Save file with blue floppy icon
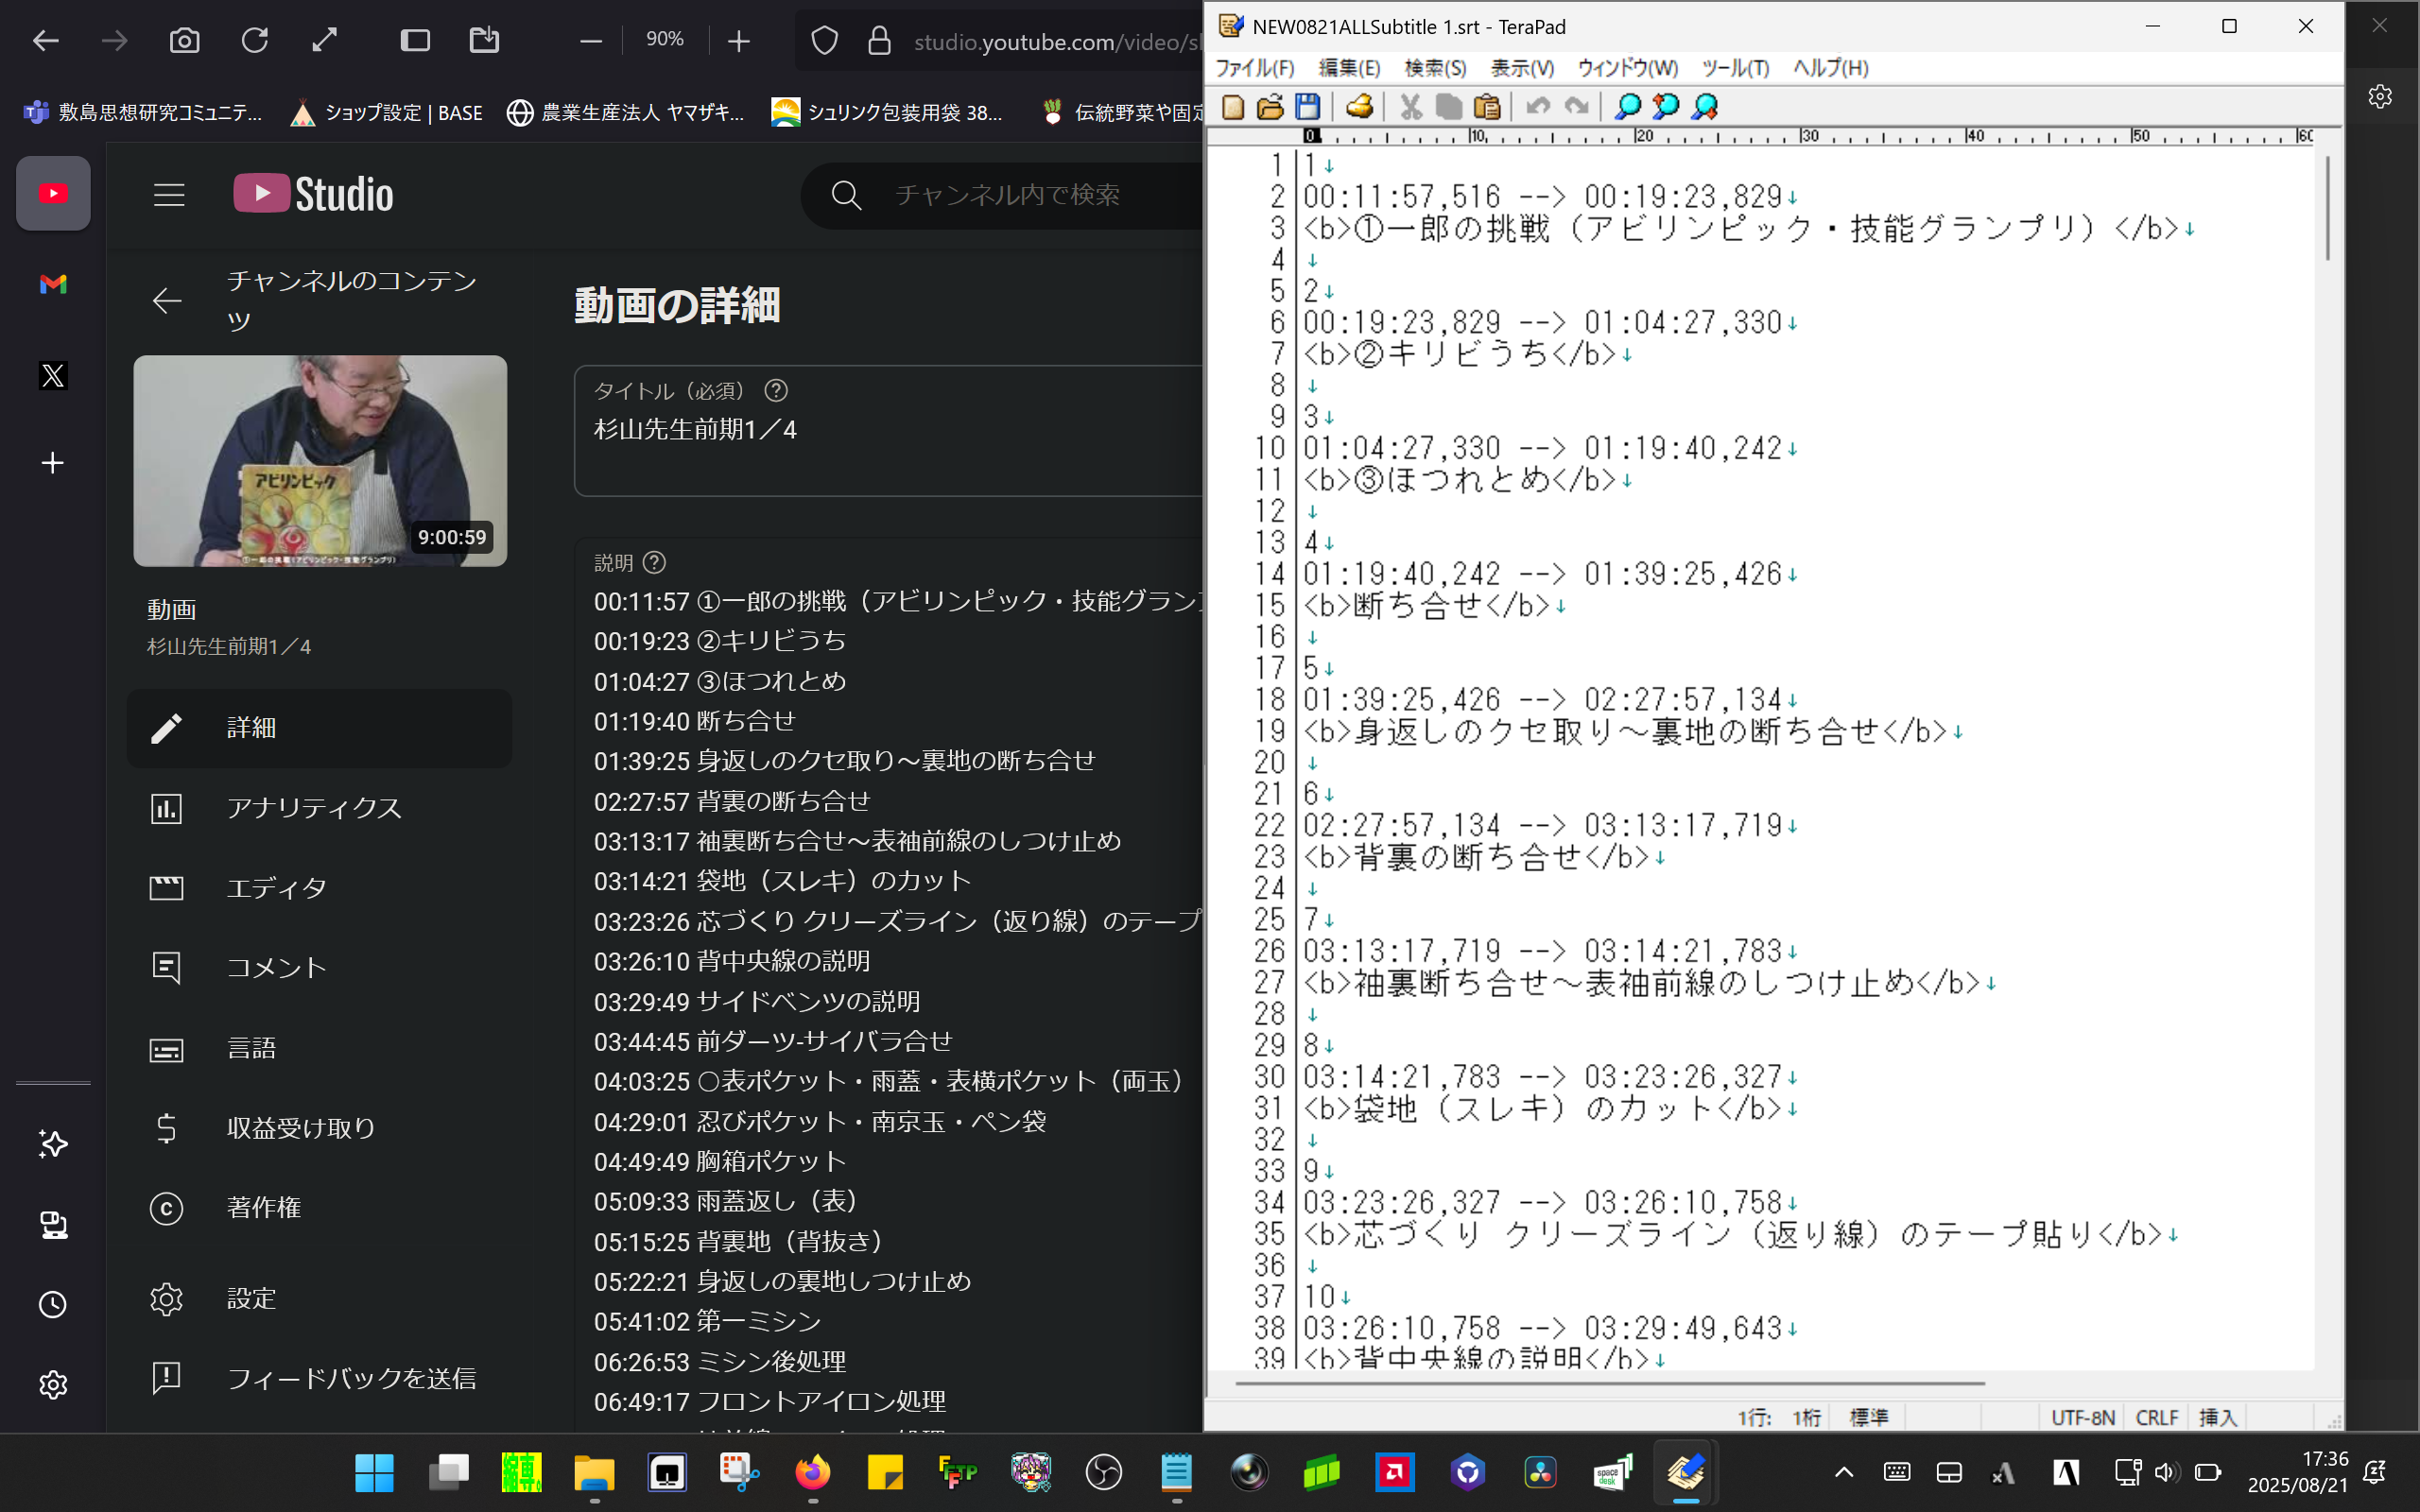The width and height of the screenshot is (2420, 1512). 1308,107
